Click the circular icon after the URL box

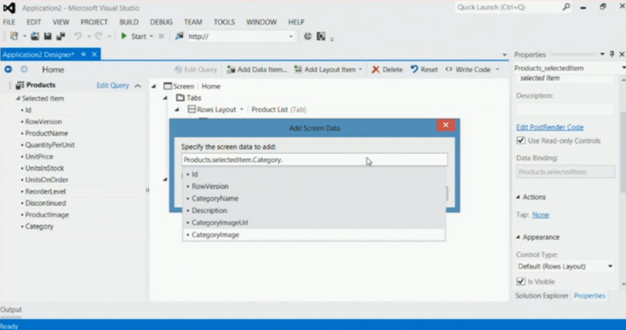(307, 36)
